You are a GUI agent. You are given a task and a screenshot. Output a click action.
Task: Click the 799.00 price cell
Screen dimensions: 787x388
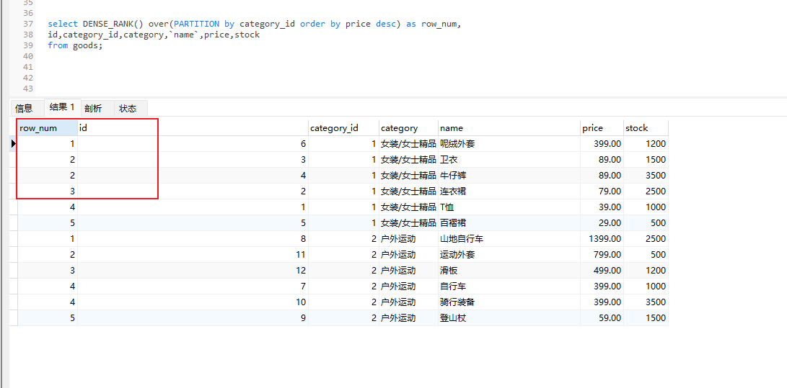click(602, 254)
